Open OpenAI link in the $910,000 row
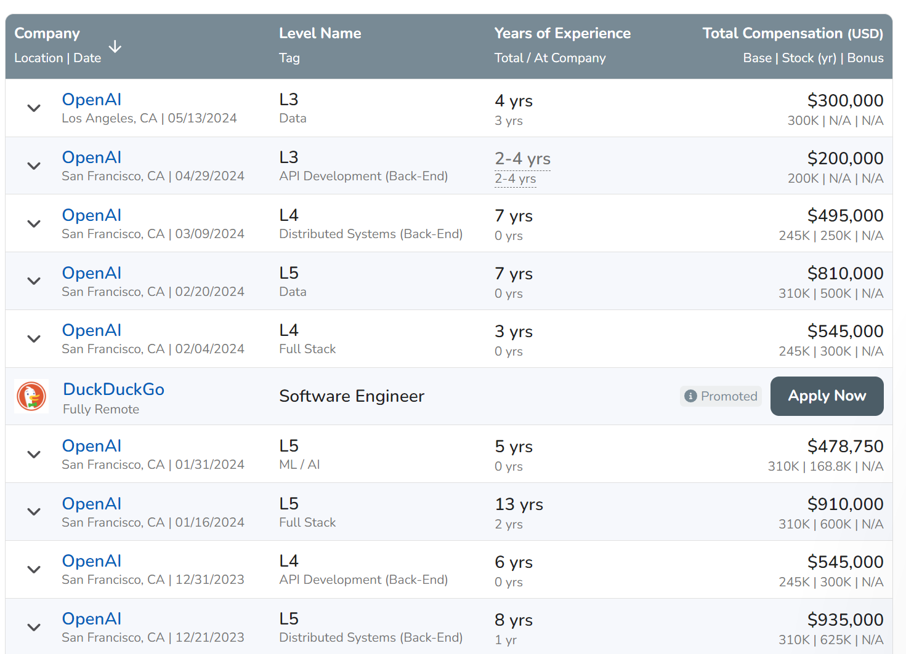906x654 pixels. (92, 504)
